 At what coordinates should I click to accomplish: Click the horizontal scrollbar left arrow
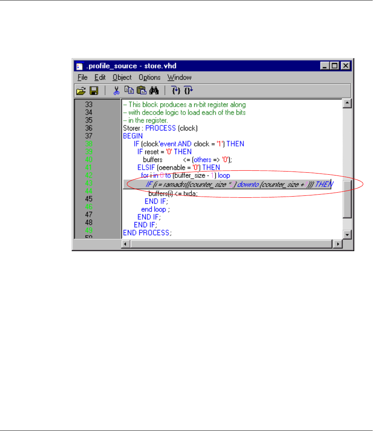(x=126, y=244)
